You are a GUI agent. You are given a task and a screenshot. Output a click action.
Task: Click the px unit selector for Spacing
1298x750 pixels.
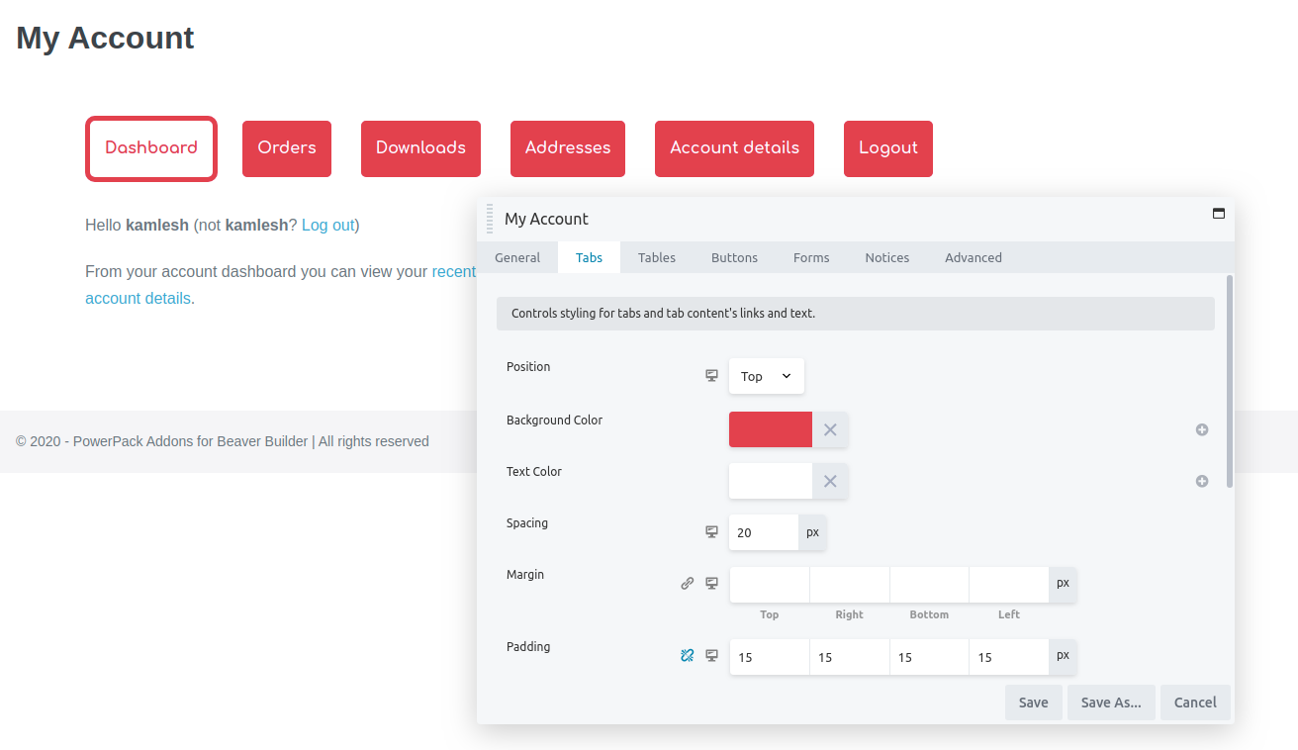coord(811,531)
